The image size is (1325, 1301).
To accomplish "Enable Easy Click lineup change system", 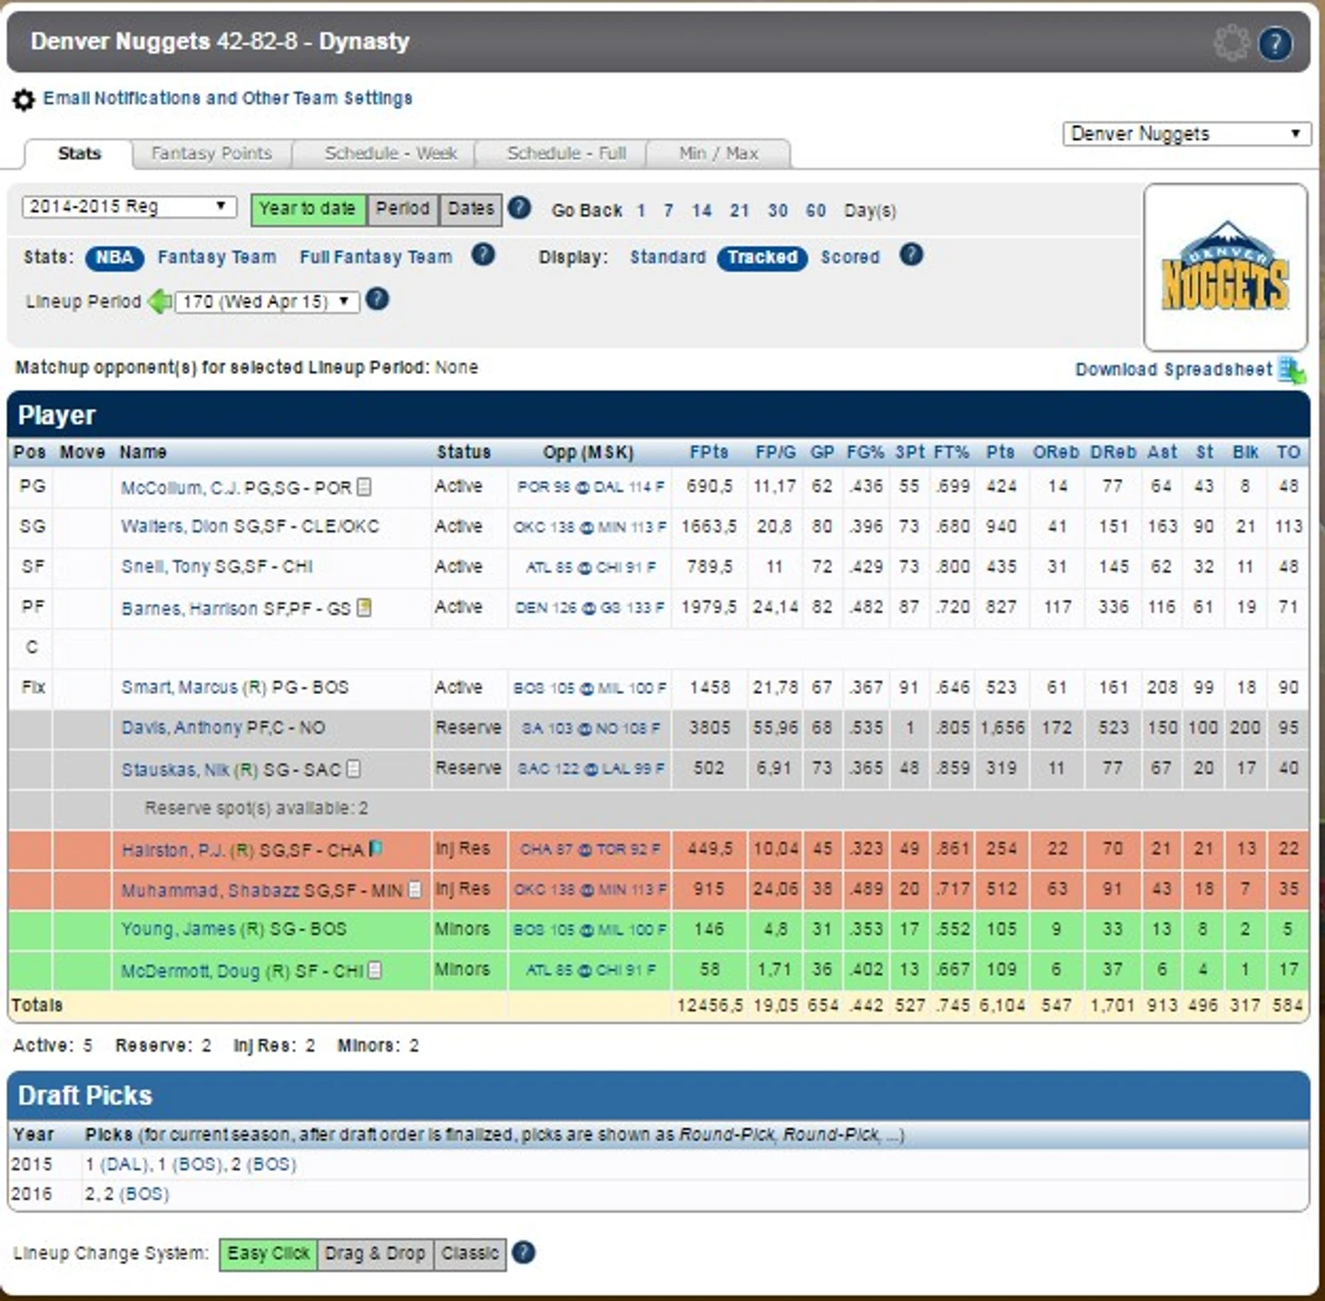I will coord(268,1254).
